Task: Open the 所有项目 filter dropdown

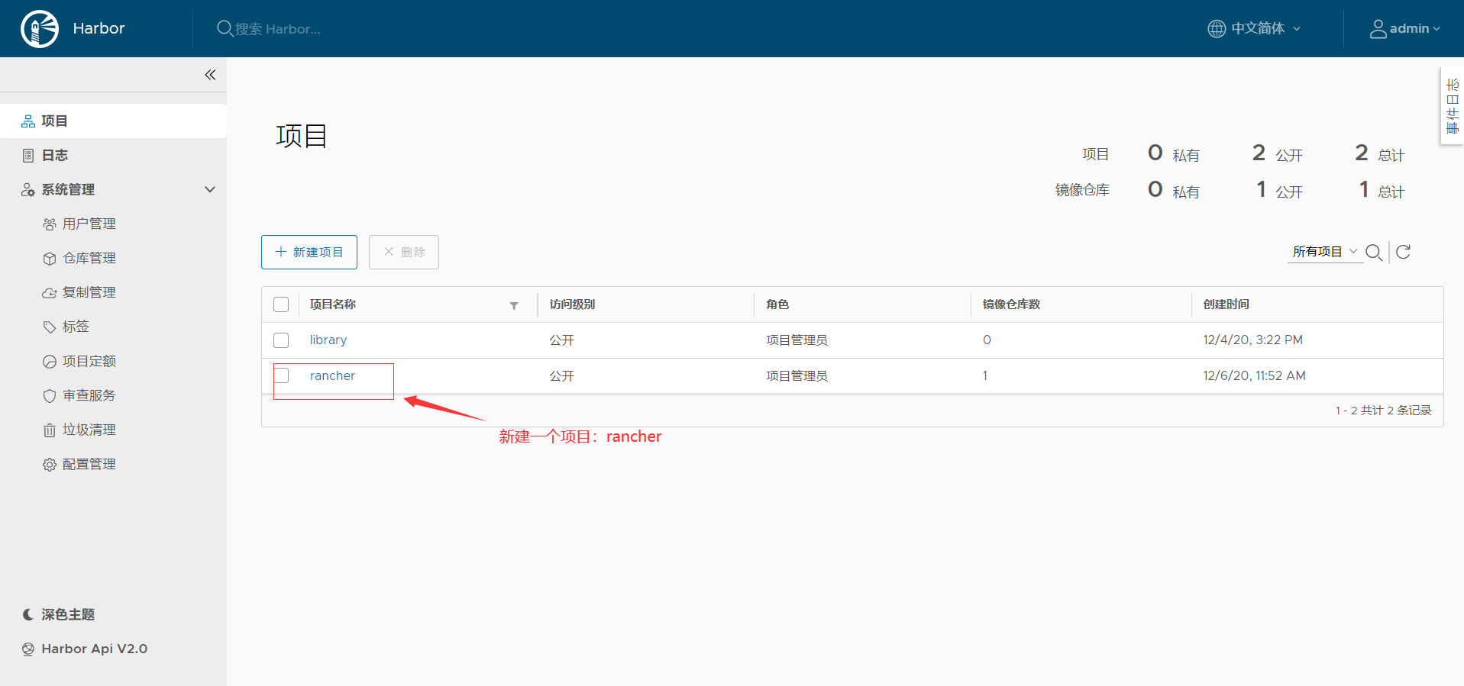Action: 1325,252
